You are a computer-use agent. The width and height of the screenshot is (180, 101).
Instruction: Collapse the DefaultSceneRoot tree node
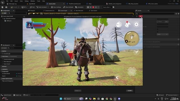click(x=3, y=19)
